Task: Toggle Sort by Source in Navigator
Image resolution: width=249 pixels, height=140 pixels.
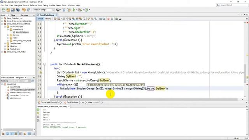Action: click(x=33, y=134)
